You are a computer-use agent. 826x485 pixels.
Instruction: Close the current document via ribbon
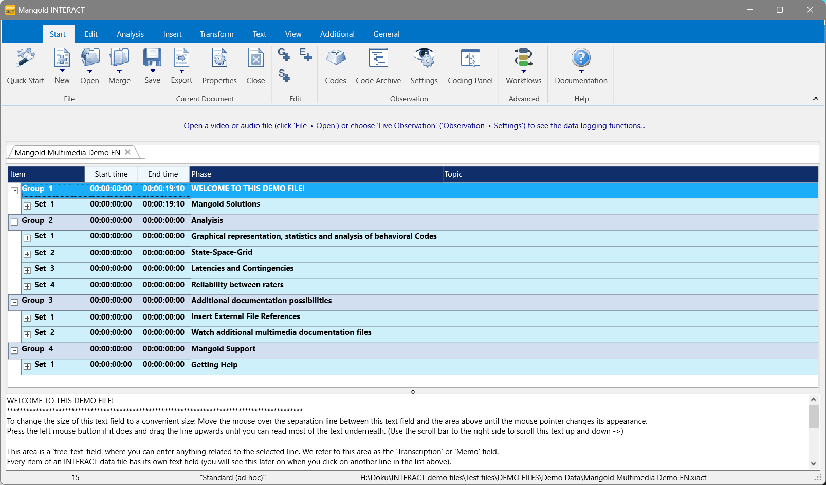pyautogui.click(x=255, y=58)
